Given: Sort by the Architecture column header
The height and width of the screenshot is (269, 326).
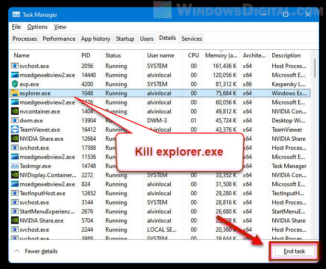Looking at the screenshot, I should pos(255,56).
